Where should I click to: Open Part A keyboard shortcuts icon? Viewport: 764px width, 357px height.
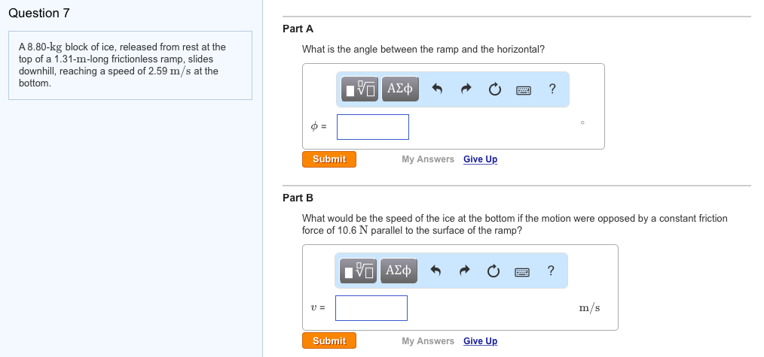click(524, 89)
